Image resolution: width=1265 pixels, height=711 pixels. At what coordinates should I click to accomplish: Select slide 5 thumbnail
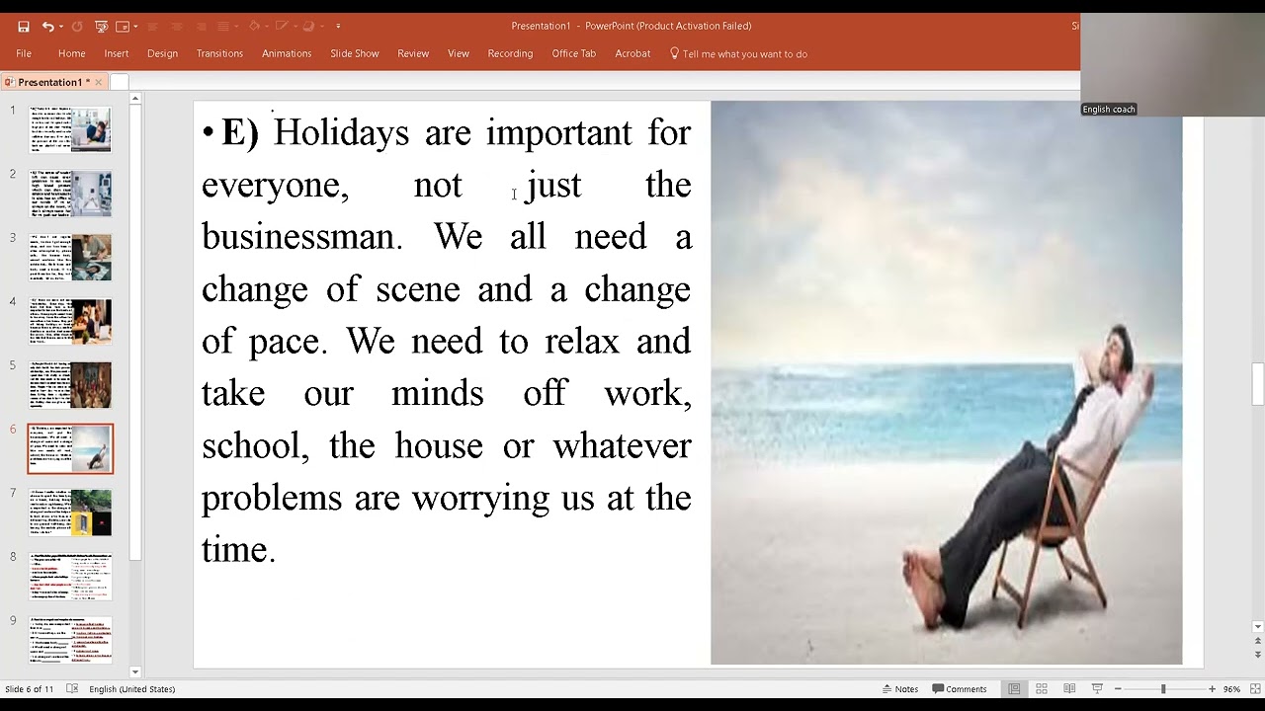pos(70,384)
